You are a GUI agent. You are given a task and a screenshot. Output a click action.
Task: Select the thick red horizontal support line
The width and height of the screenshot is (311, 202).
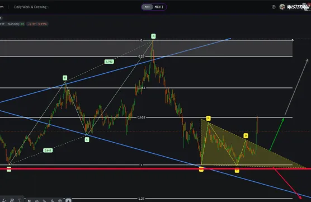click(x=155, y=168)
